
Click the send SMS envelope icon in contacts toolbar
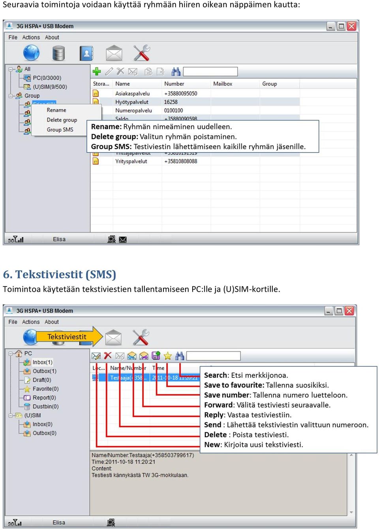coord(133,72)
